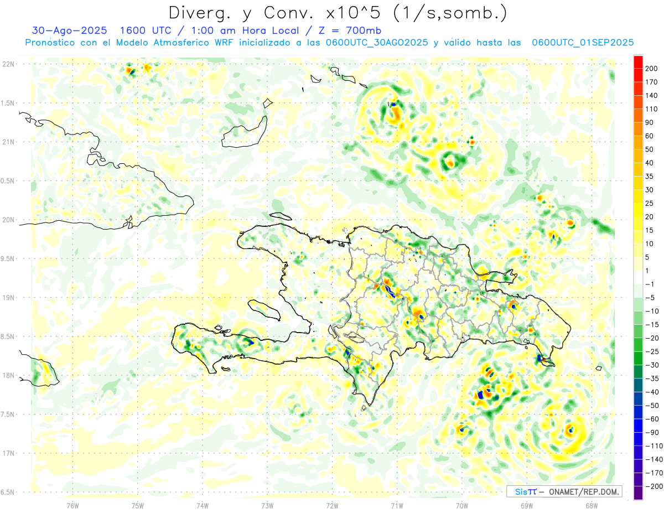The image size is (664, 513).
Task: Click the red top band of the color legend
Action: point(638,61)
